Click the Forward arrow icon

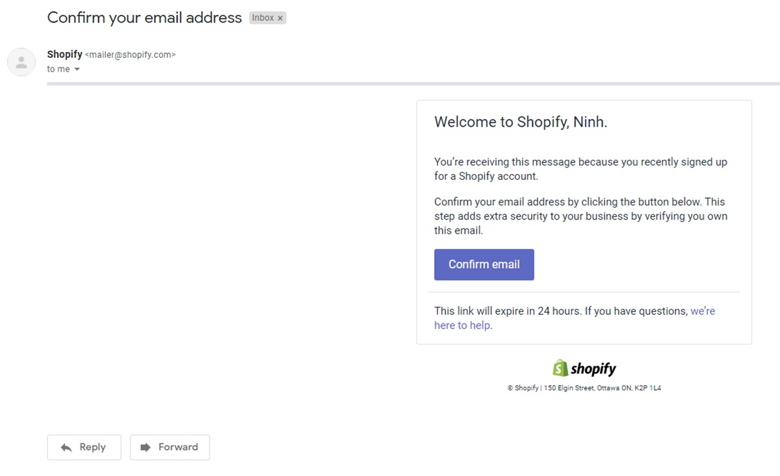pyautogui.click(x=146, y=447)
